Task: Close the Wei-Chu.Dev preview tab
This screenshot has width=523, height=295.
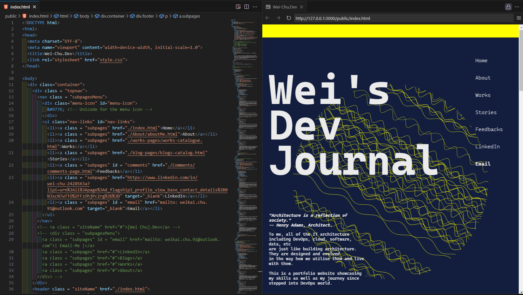Action: 302,7
